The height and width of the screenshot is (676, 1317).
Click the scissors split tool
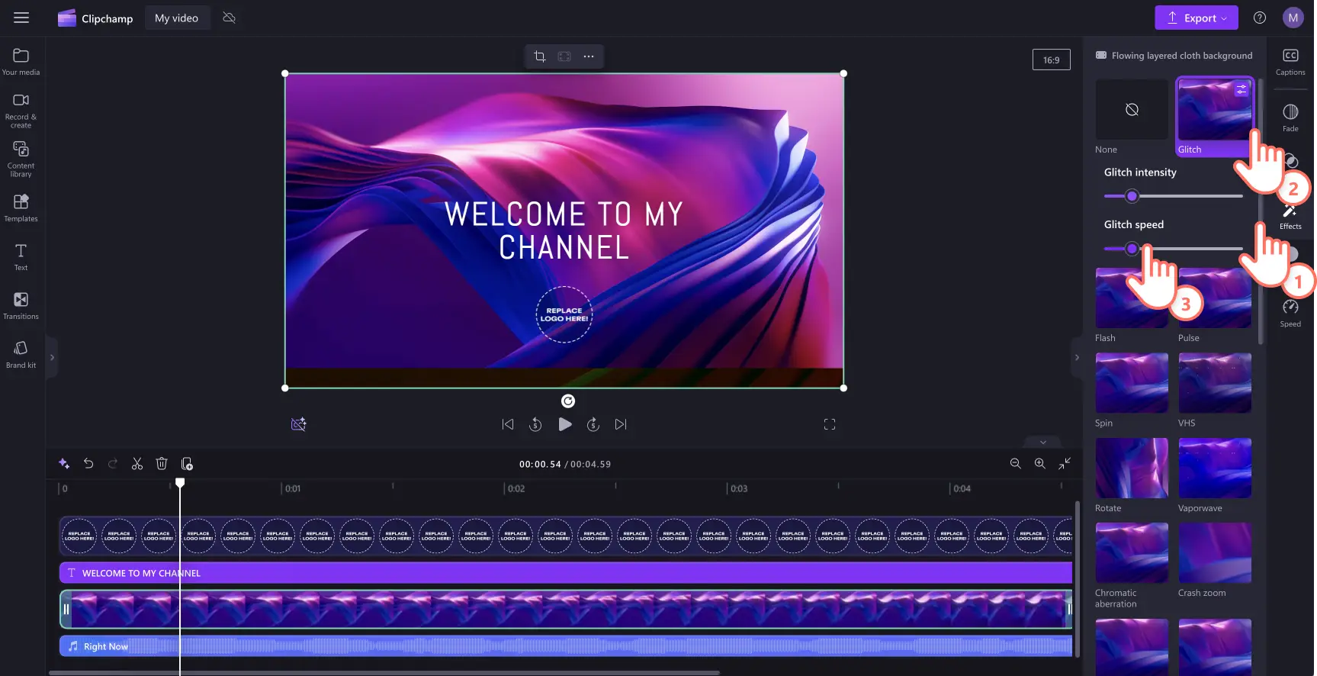tap(137, 464)
